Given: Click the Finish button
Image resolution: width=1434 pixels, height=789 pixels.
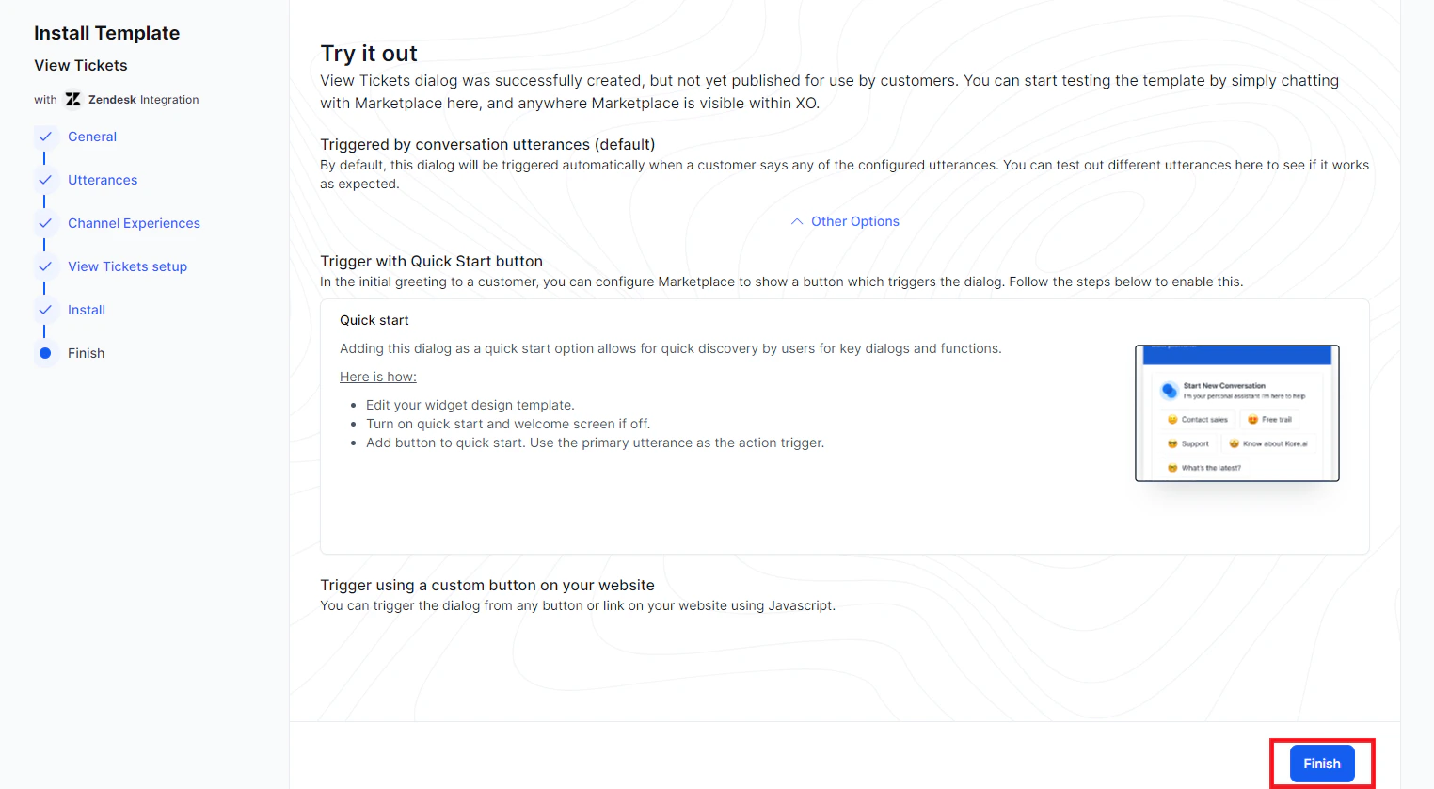Looking at the screenshot, I should (x=1321, y=764).
